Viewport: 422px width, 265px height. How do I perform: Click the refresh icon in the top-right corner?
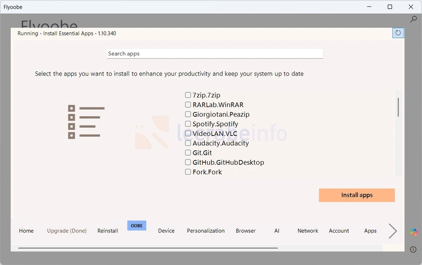(x=398, y=33)
